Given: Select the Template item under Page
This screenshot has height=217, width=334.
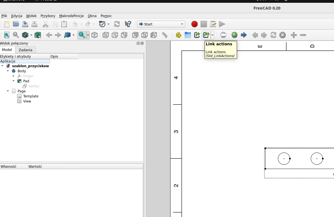Looking at the screenshot, I should [30, 96].
